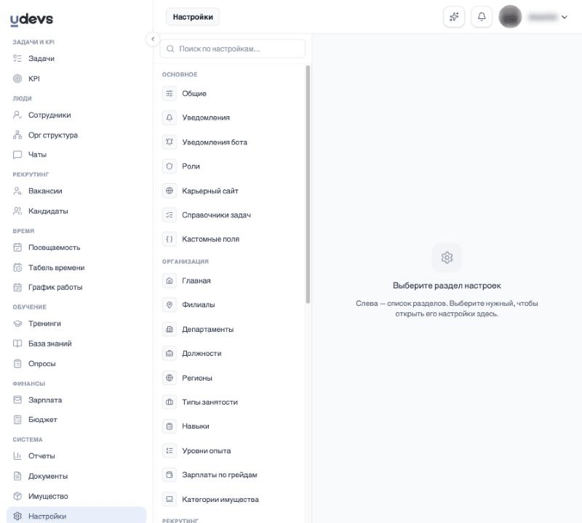
Task: Click the Имущество box icon
Action: point(17,496)
